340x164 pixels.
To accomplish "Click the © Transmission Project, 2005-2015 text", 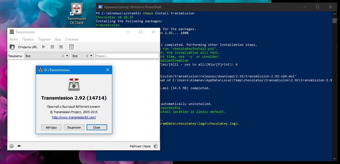I will [74, 112].
